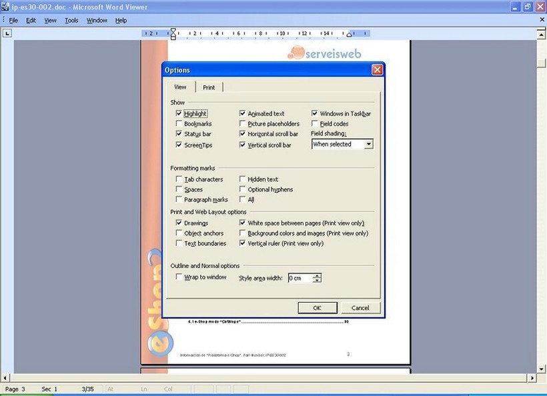
Task: Confirm with the OK button
Action: click(317, 308)
